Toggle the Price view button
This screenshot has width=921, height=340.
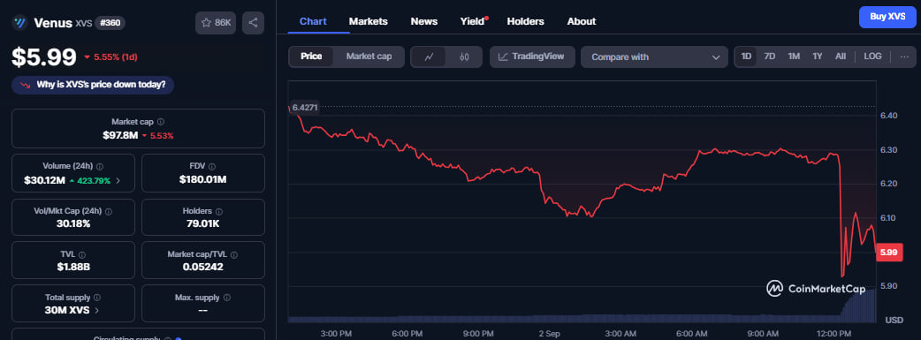pos(311,57)
